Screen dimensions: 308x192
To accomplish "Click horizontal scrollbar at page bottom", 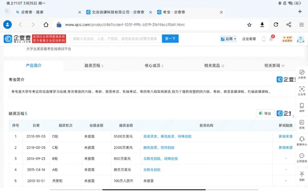I will [x=154, y=190].
